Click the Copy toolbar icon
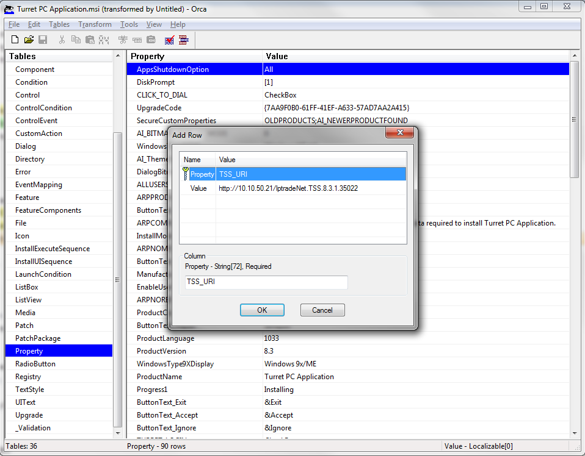The image size is (585, 456). pyautogui.click(x=76, y=40)
